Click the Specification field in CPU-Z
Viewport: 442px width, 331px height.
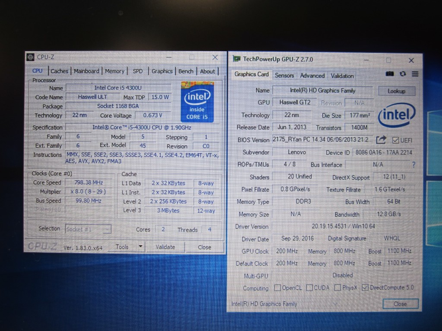(142, 128)
